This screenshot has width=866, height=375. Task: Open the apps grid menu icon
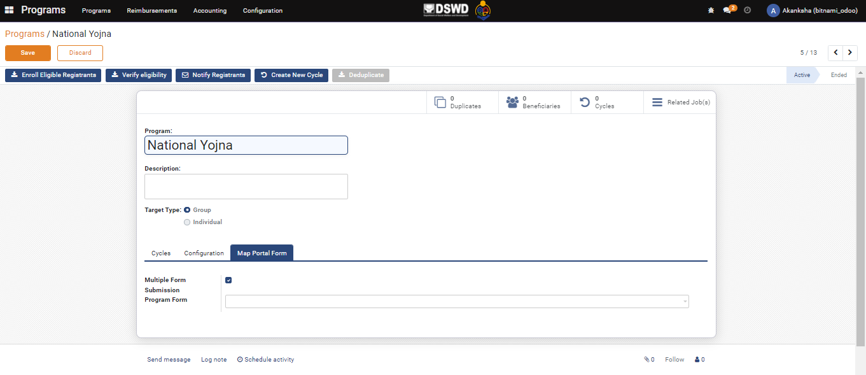point(9,10)
